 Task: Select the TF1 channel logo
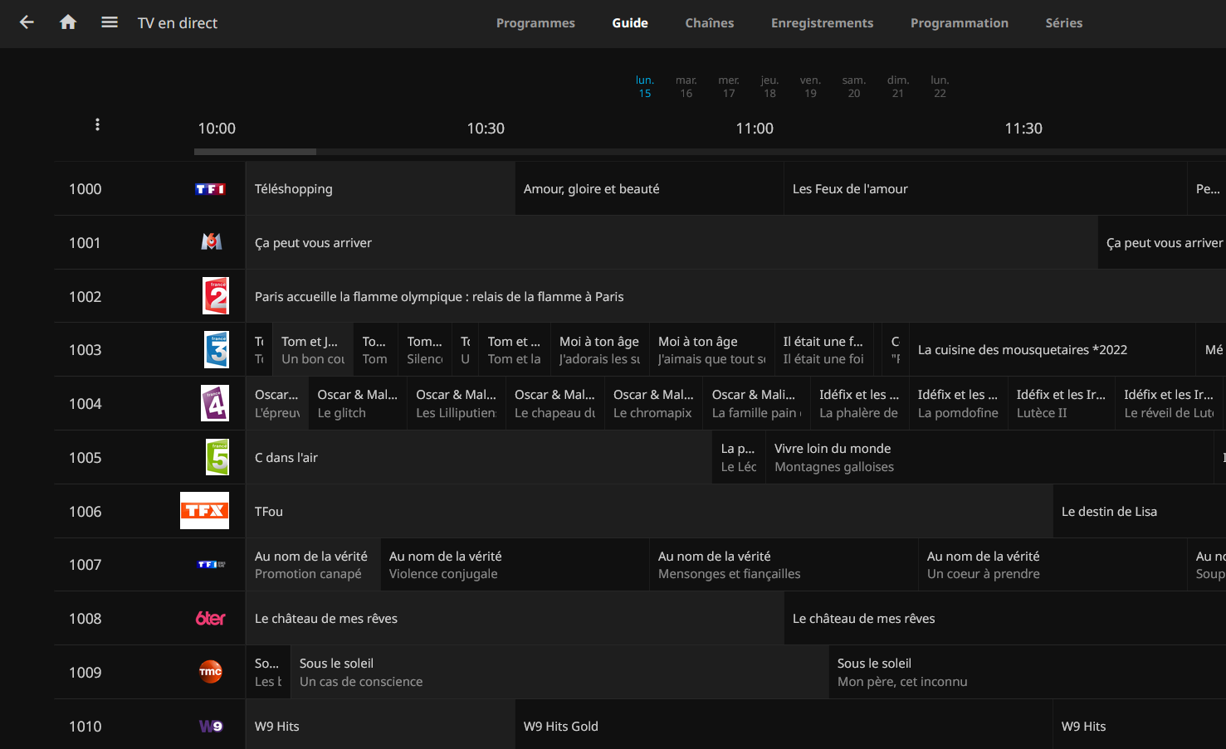[210, 189]
